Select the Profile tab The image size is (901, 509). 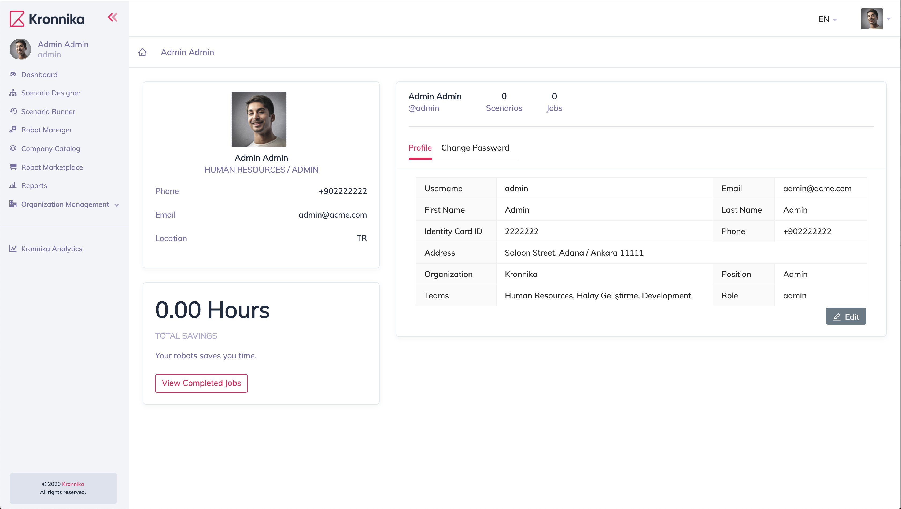(420, 147)
